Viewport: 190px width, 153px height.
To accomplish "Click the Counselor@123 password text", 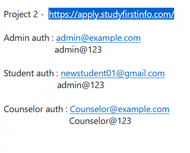I will [x=100, y=121].
